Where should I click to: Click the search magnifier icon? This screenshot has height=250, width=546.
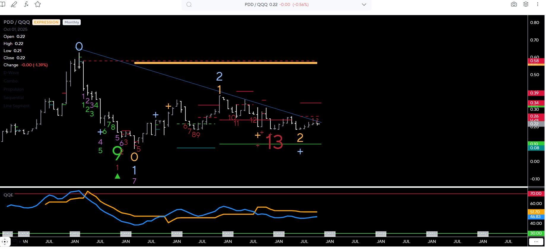click(x=189, y=4)
